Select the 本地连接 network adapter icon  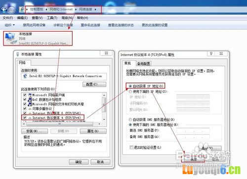coord(11,39)
